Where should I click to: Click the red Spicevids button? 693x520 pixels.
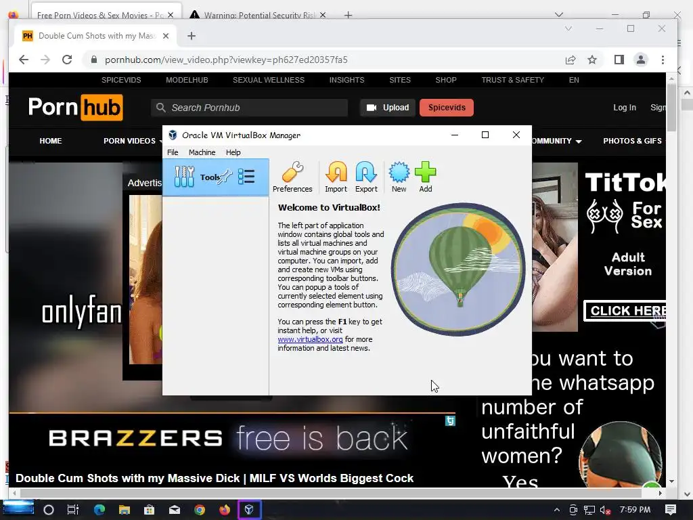pyautogui.click(x=447, y=108)
